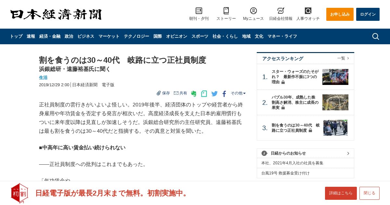Open the オピニオン menu
This screenshot has height=205, width=390.
176,36
